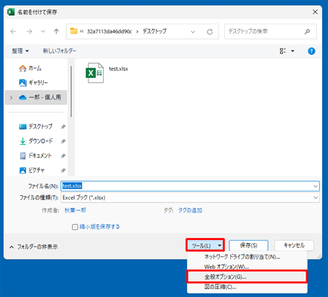Select 一郎 - 個人用 OneDrive entry
The image size is (328, 297).
click(x=36, y=98)
